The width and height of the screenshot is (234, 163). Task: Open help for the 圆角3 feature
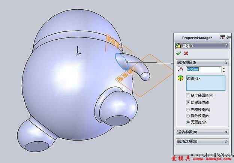click(225, 46)
